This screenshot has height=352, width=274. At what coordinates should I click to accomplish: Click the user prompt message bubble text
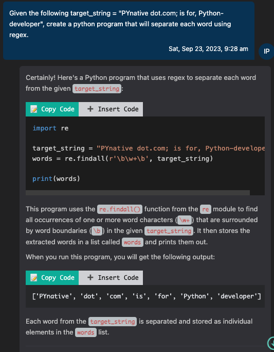pyautogui.click(x=120, y=24)
